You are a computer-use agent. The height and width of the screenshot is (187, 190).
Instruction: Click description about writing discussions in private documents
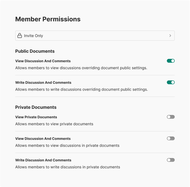pos(68,167)
